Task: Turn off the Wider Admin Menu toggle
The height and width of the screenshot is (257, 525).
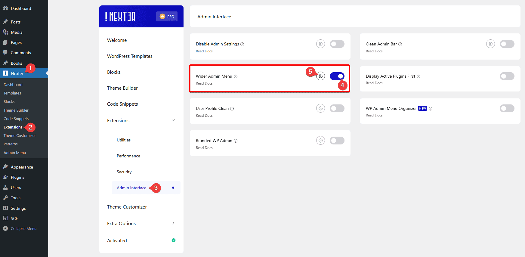Action: coord(337,76)
